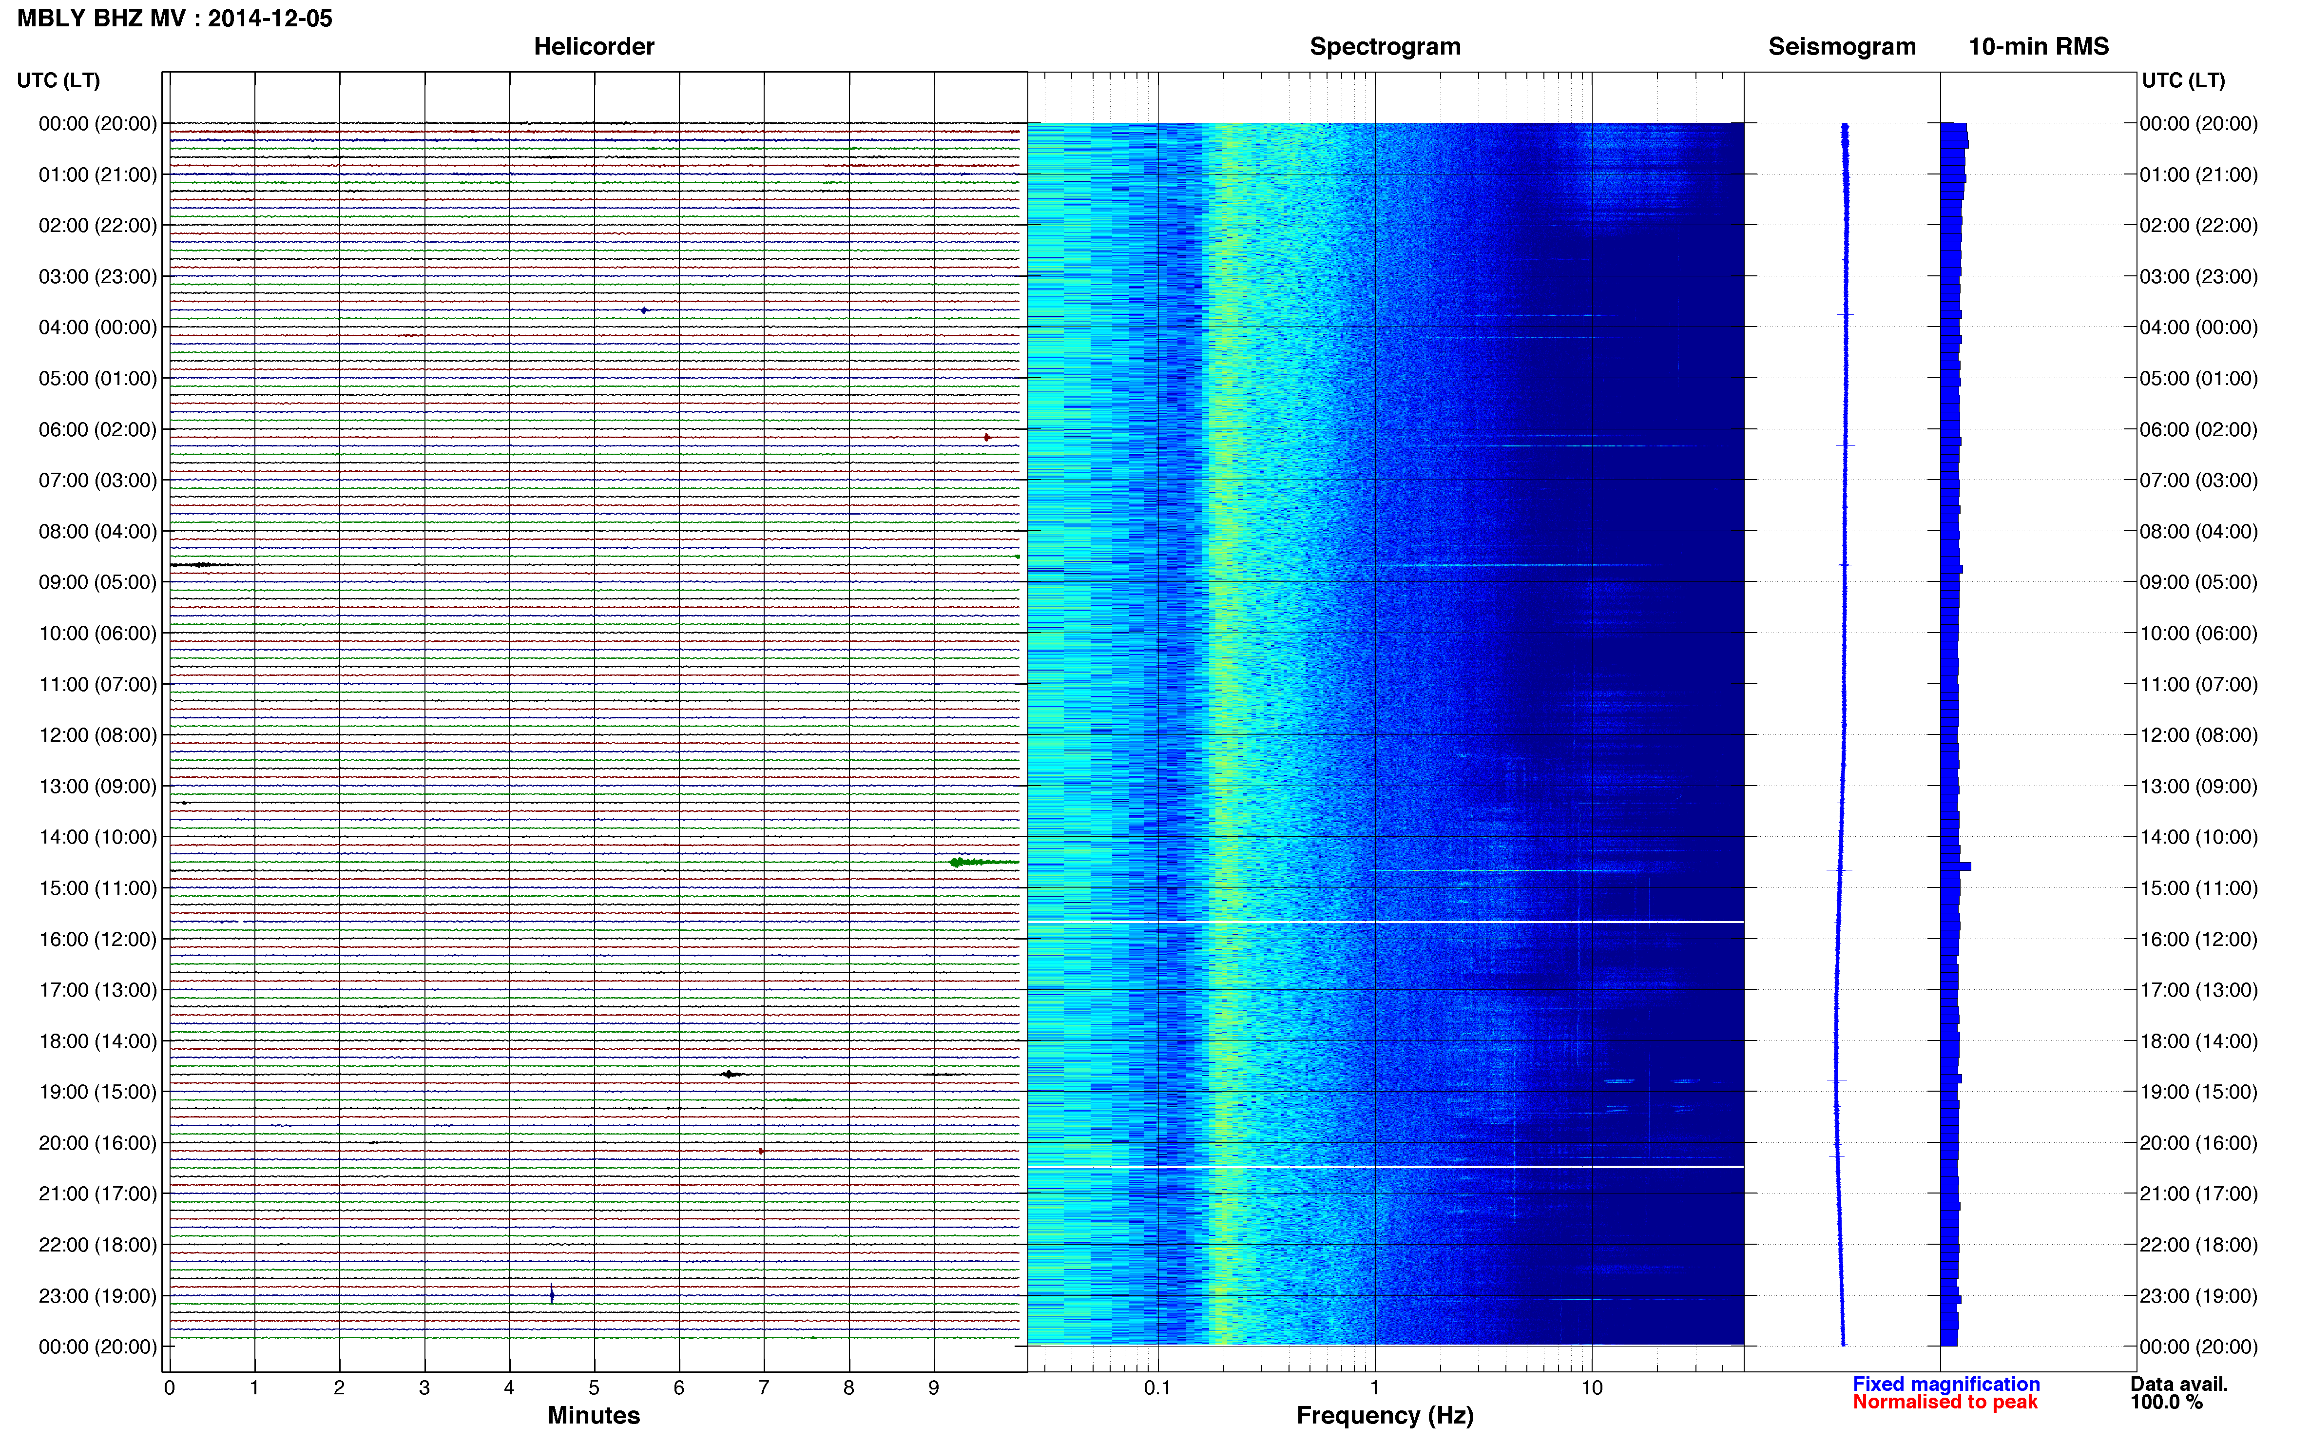Screen dimensions: 2310x1444
Task: Click the '7' minutes tick label
Action: [764, 1387]
